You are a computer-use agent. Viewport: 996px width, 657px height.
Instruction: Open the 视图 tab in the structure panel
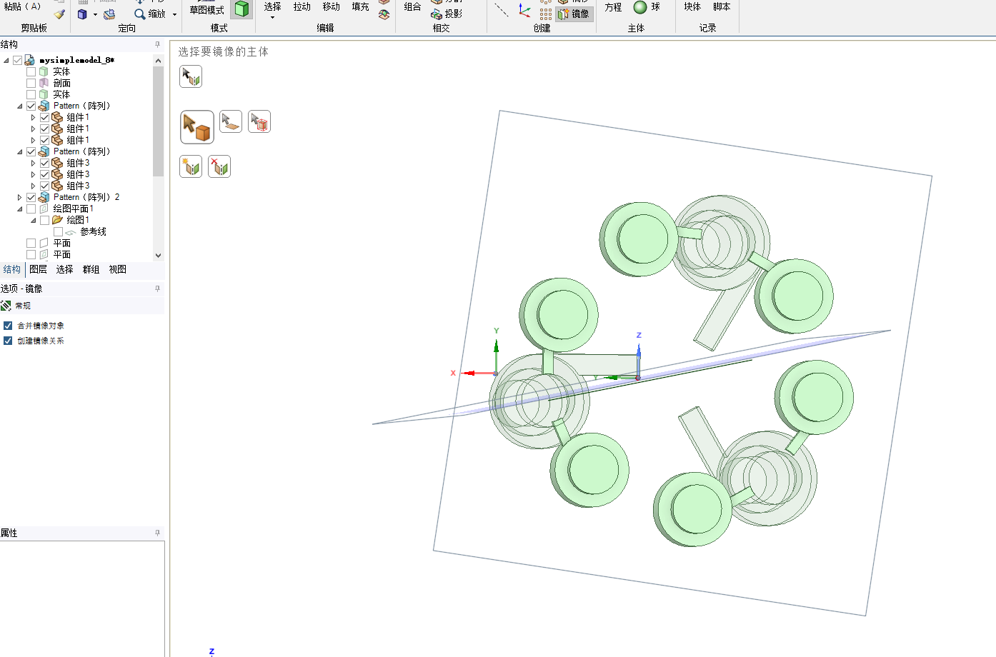coord(117,269)
